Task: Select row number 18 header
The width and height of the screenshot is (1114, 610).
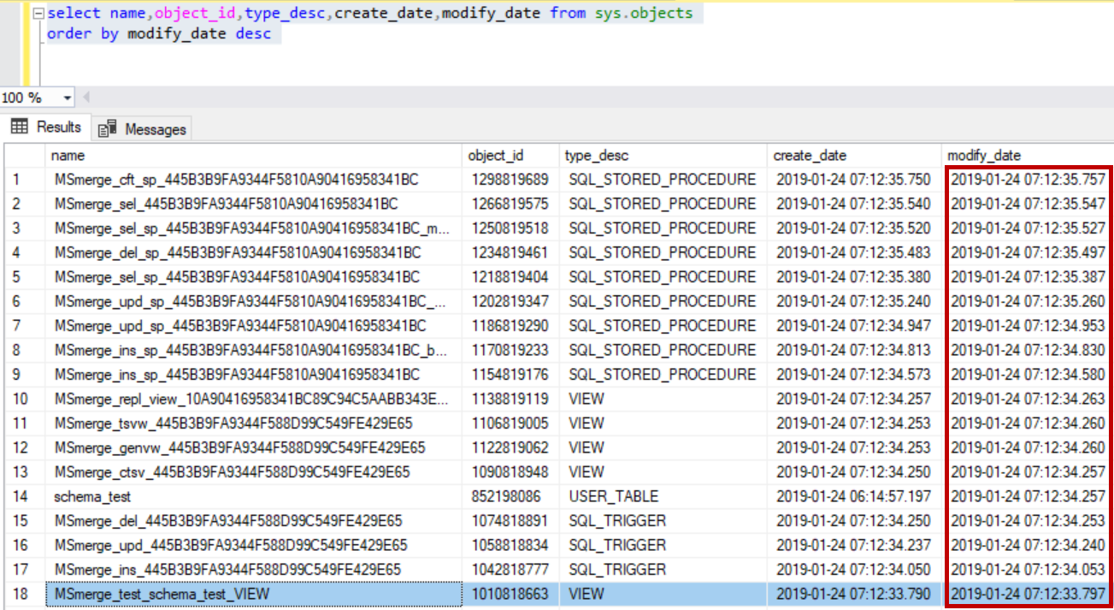Action: pos(24,594)
